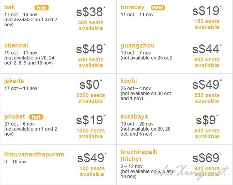Click 2000 seats available under jakarta fare
Image resolution: width=233 pixels, height=185 pixels.
(x=91, y=98)
